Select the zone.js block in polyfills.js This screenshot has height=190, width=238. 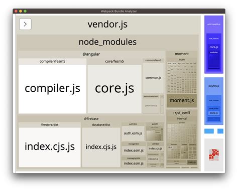[x=214, y=113]
